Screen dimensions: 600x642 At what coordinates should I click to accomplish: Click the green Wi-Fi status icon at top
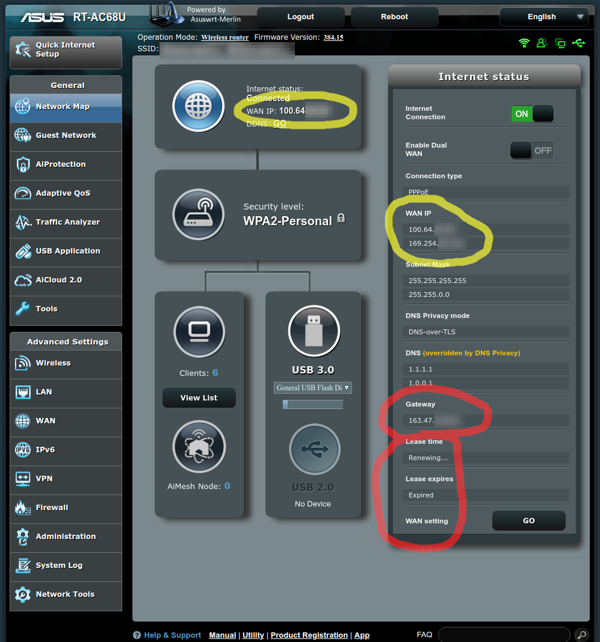[524, 43]
